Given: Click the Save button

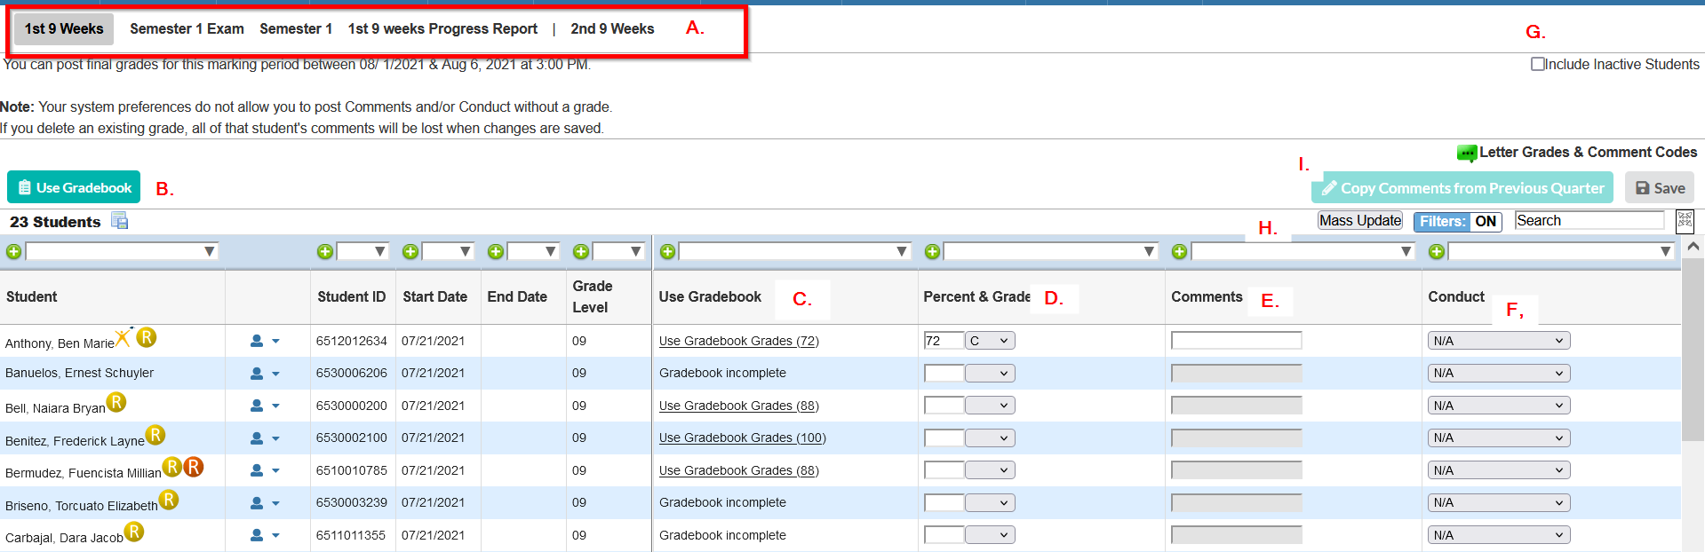Looking at the screenshot, I should (x=1660, y=188).
